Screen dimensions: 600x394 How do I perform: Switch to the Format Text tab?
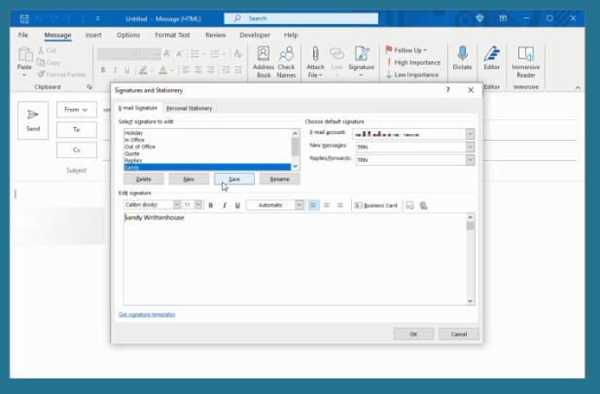point(172,35)
